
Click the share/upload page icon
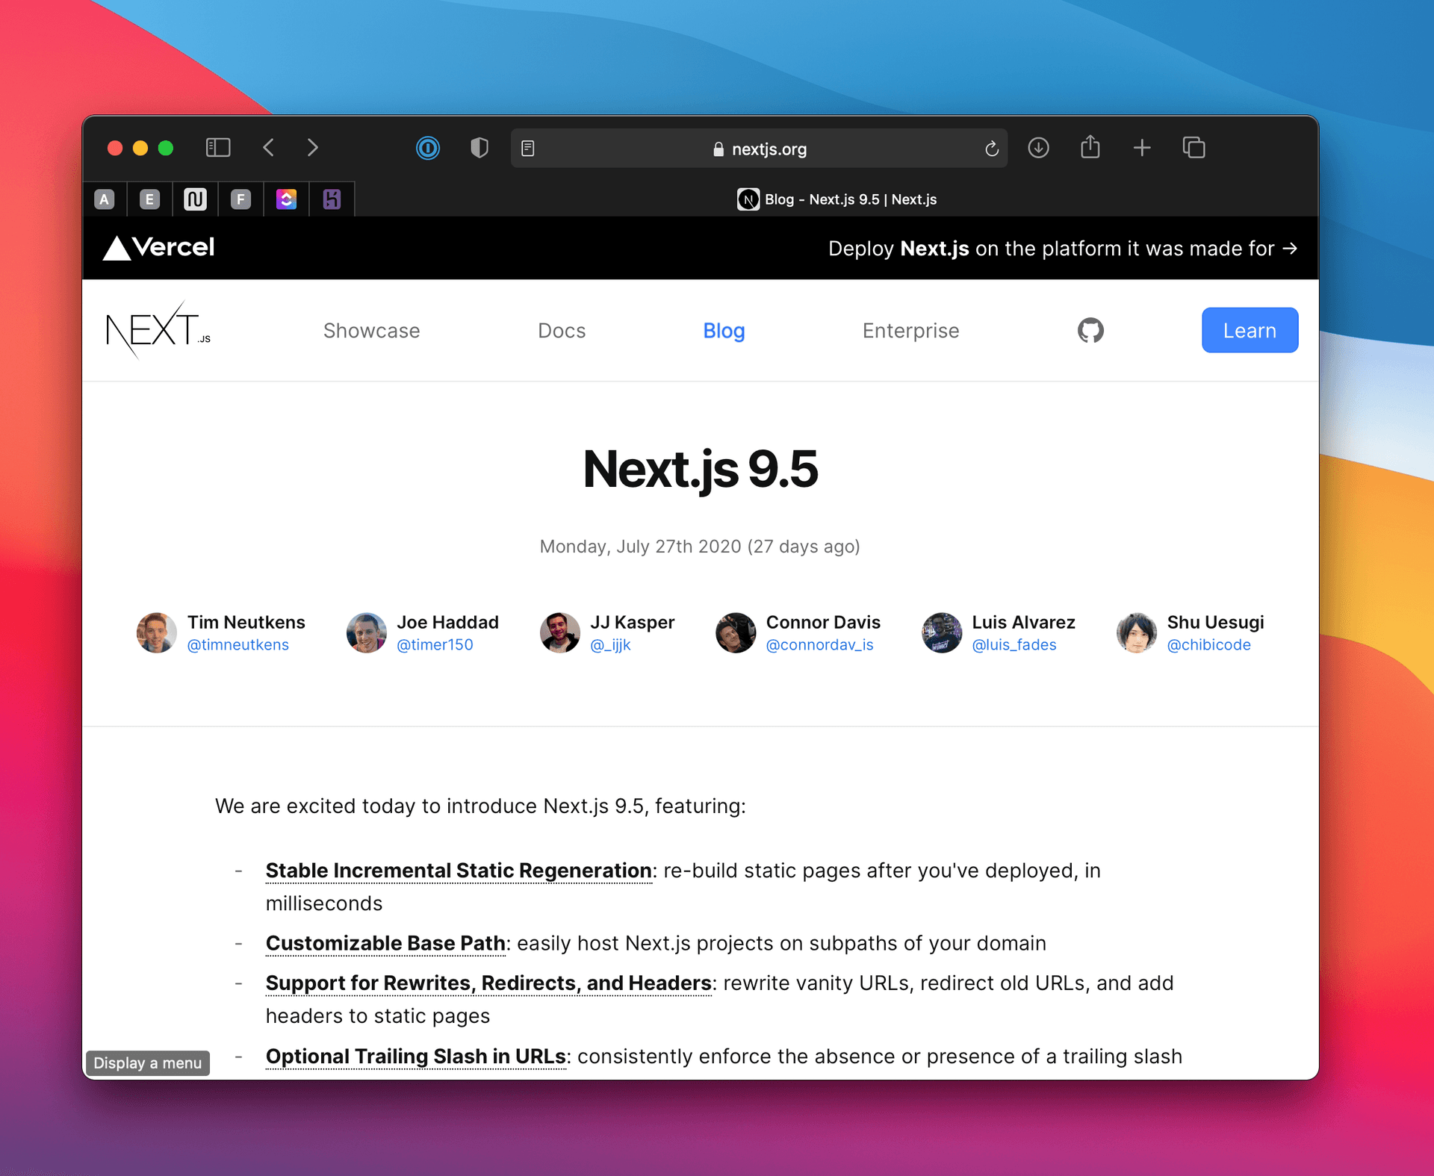click(1089, 149)
